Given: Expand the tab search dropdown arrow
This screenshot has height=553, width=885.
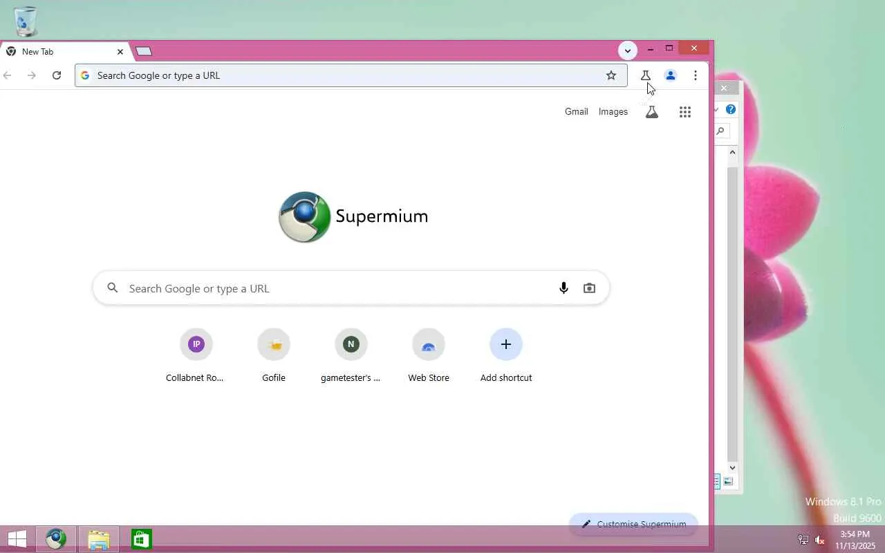Looking at the screenshot, I should [x=627, y=50].
